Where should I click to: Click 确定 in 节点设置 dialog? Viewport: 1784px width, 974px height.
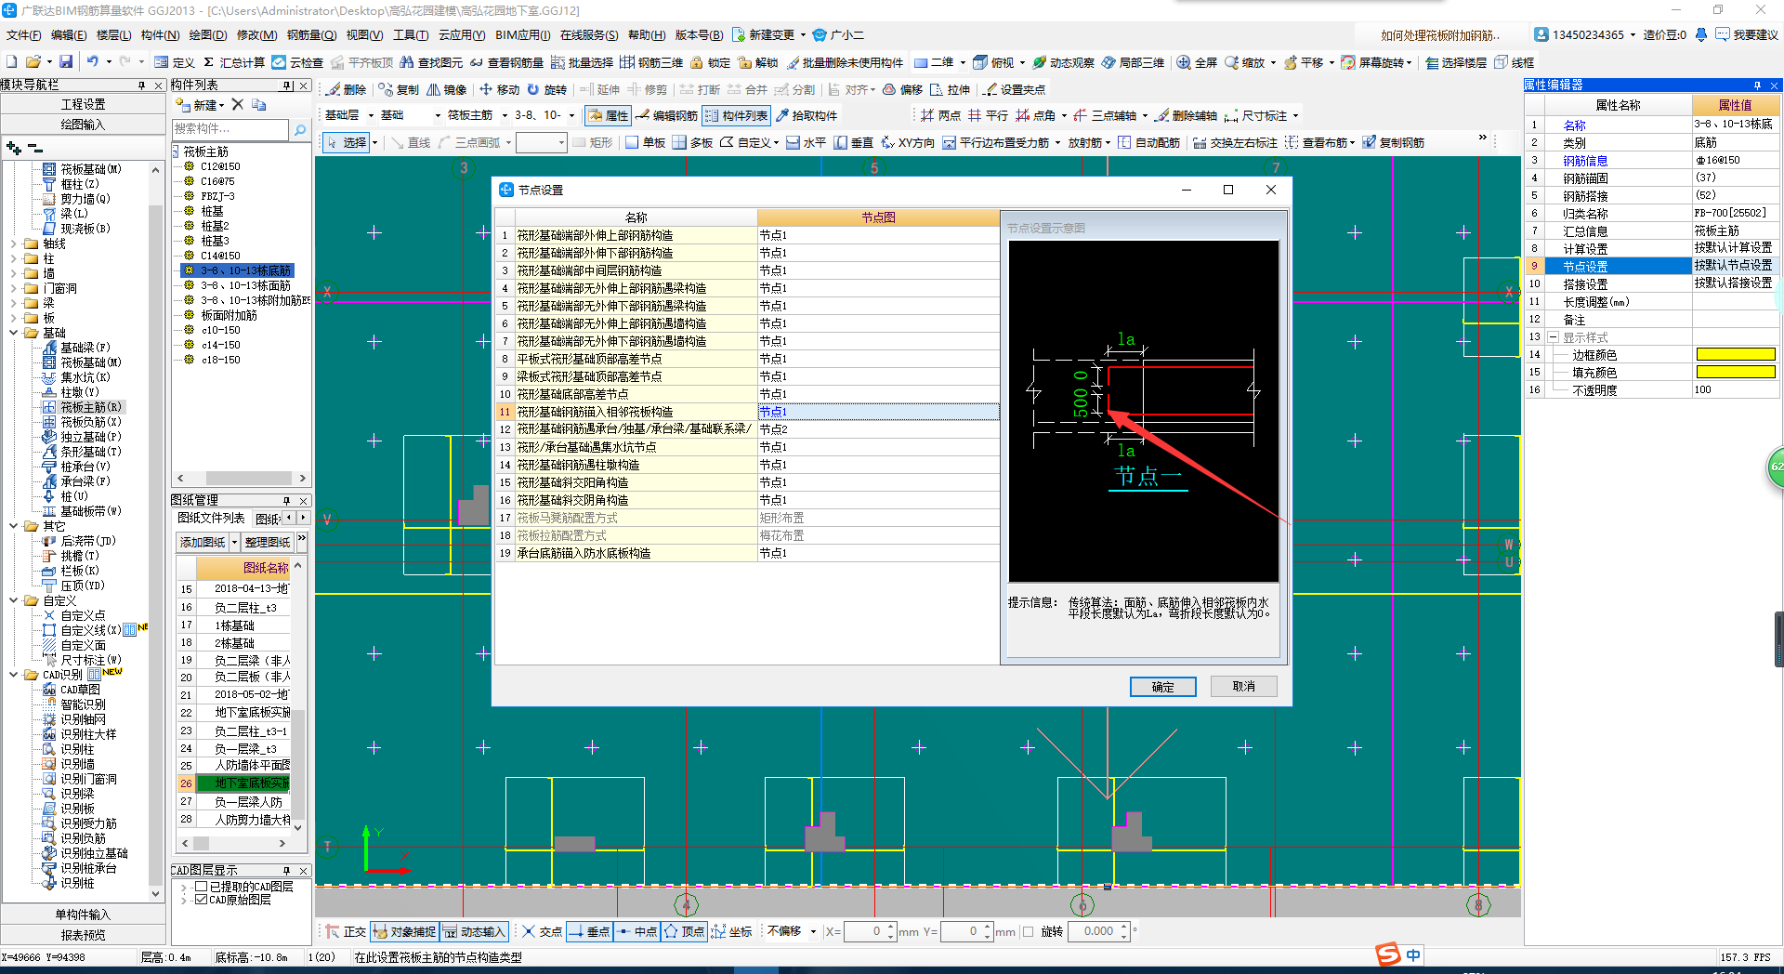pos(1162,687)
